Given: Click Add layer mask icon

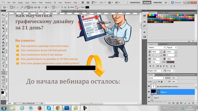Looking at the screenshot, I should point(177,103).
